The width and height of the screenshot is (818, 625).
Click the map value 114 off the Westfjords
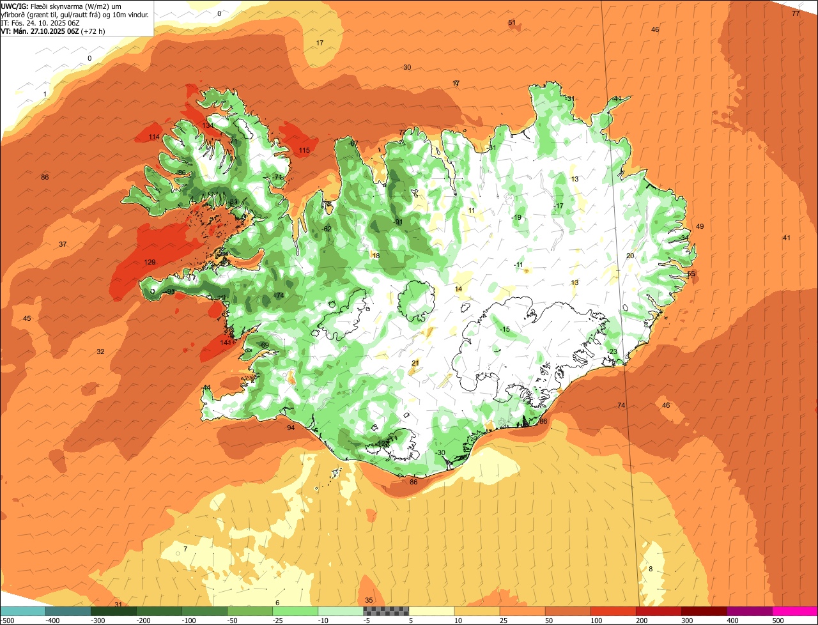(154, 137)
